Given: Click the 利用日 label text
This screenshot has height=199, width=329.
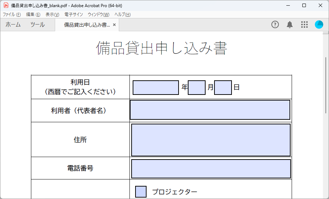Looking at the screenshot, I should [x=80, y=82].
